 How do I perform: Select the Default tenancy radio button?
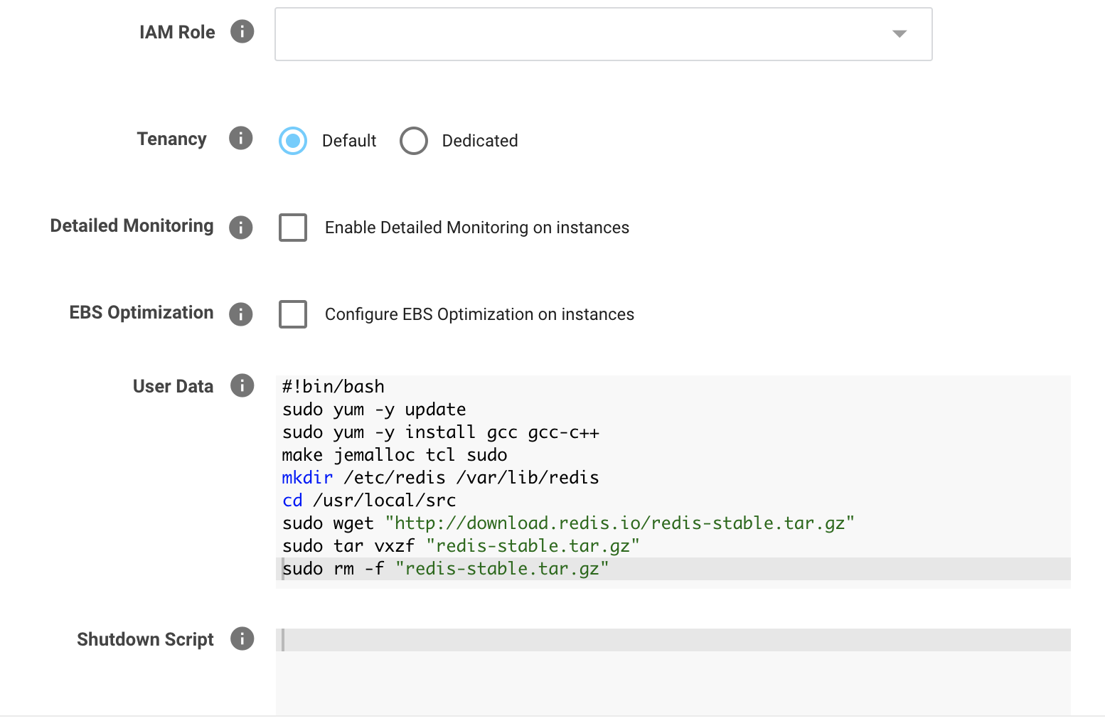pyautogui.click(x=293, y=141)
